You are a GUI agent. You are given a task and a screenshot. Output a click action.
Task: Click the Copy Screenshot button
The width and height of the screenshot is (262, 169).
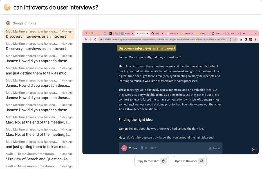coord(151,161)
